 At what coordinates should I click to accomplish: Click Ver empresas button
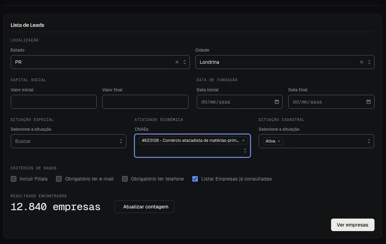353,225
